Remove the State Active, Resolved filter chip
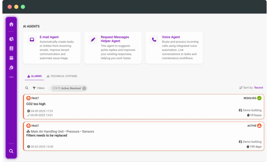 [x=84, y=88]
